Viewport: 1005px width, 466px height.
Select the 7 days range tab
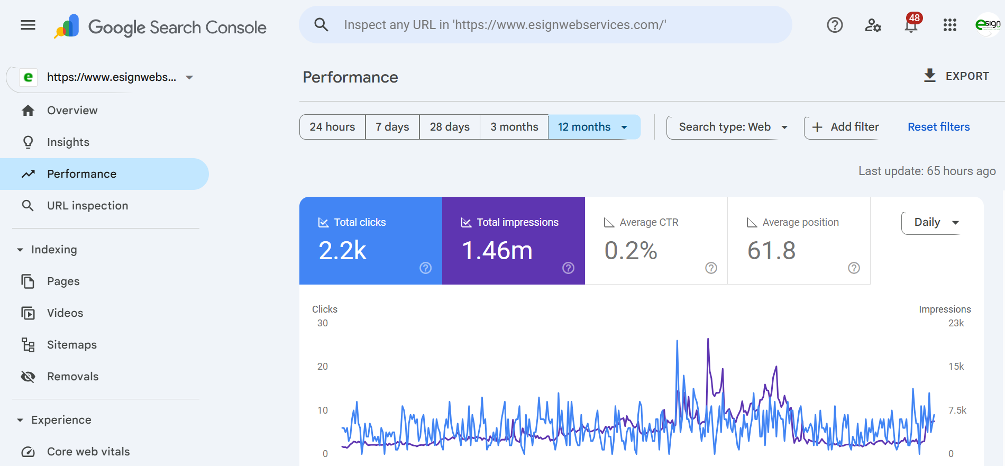click(x=392, y=127)
